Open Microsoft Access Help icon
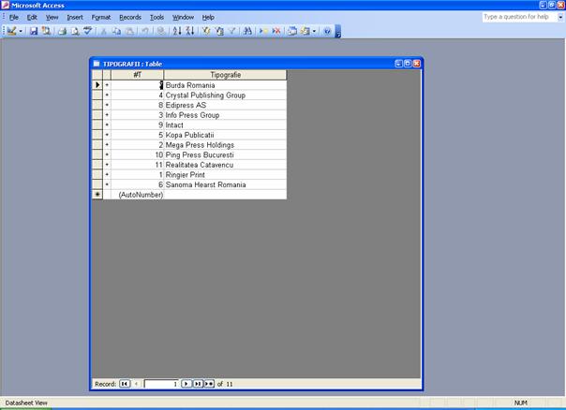Screen dimensions: 566x410 (327, 31)
